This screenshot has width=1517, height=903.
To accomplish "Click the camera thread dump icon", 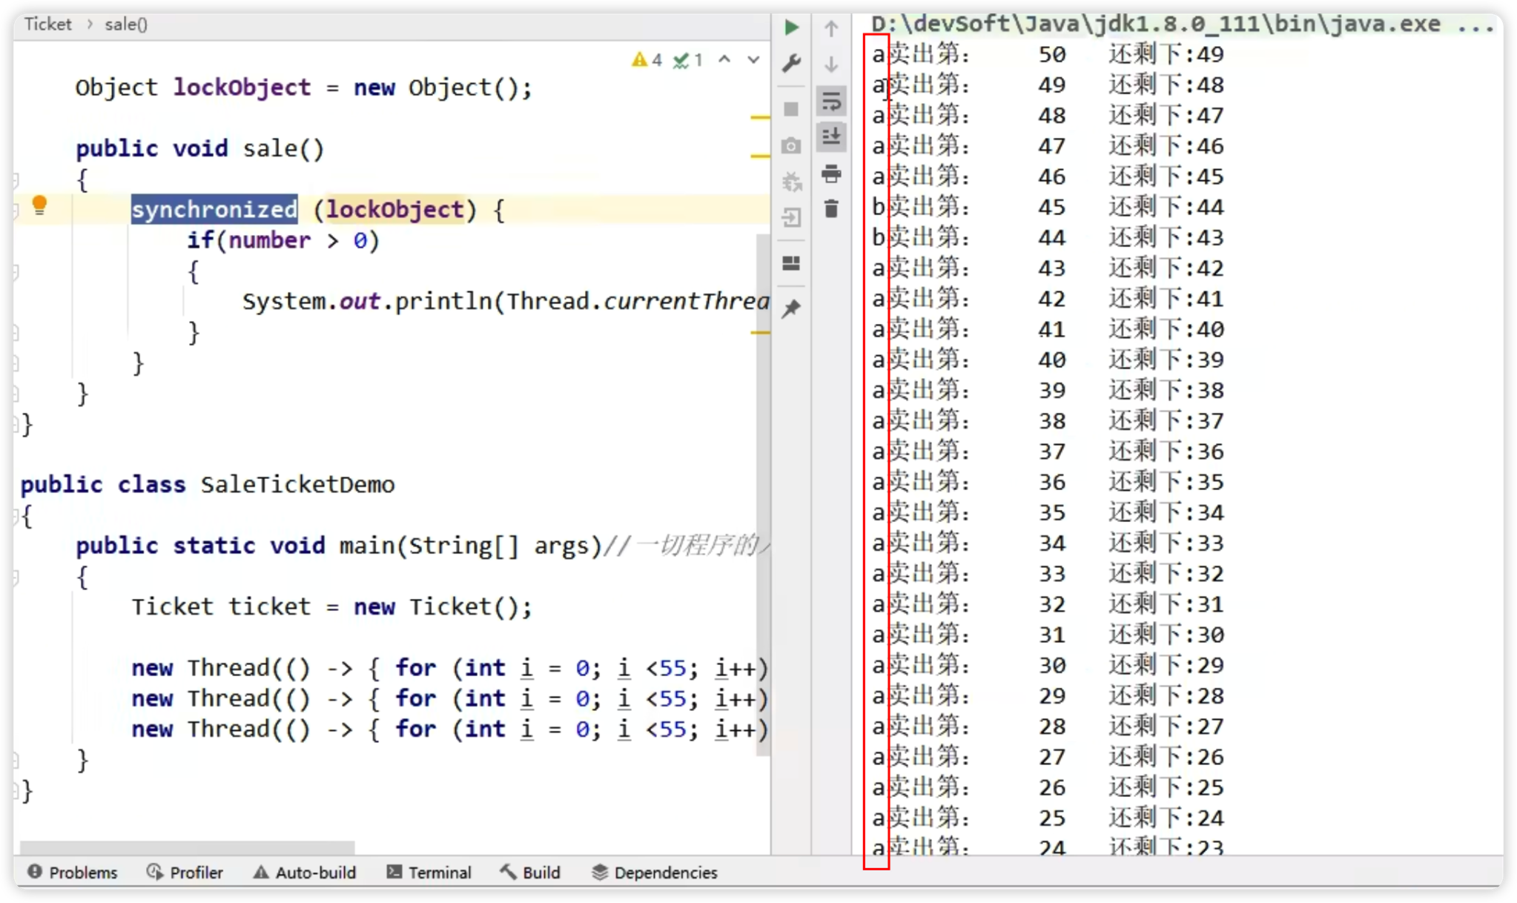I will 791,146.
